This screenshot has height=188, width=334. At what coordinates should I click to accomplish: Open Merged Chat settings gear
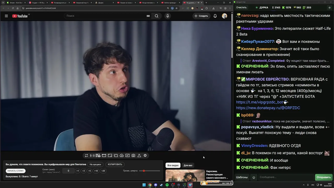pyautogui.click(x=330, y=8)
